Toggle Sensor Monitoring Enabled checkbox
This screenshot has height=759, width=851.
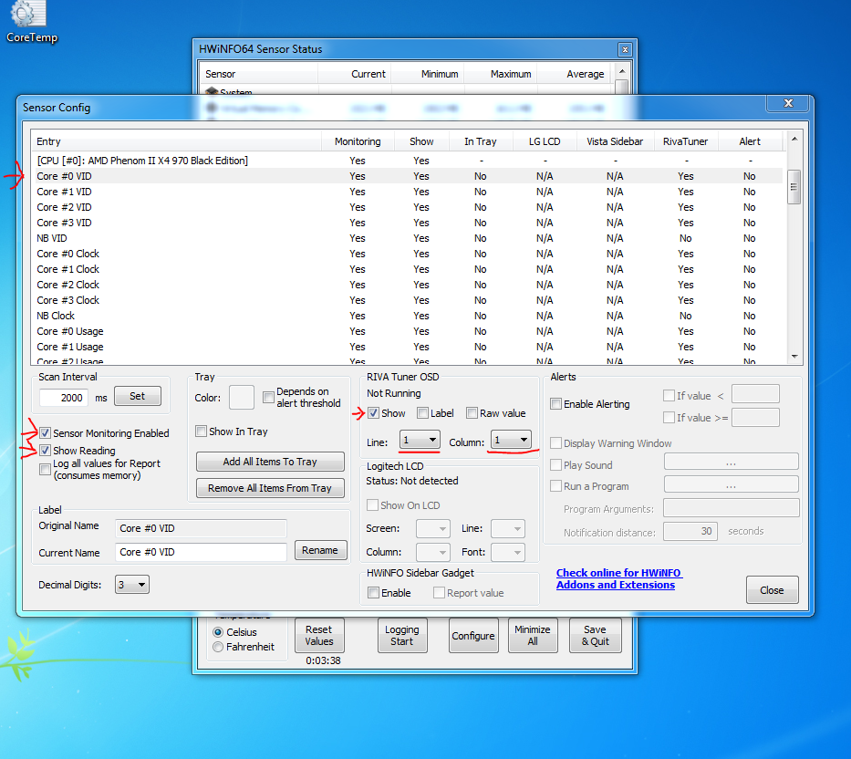45,432
